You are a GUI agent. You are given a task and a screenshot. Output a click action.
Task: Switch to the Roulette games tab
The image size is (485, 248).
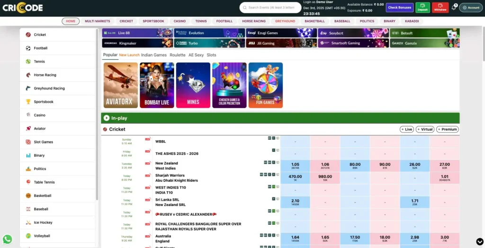click(x=178, y=55)
